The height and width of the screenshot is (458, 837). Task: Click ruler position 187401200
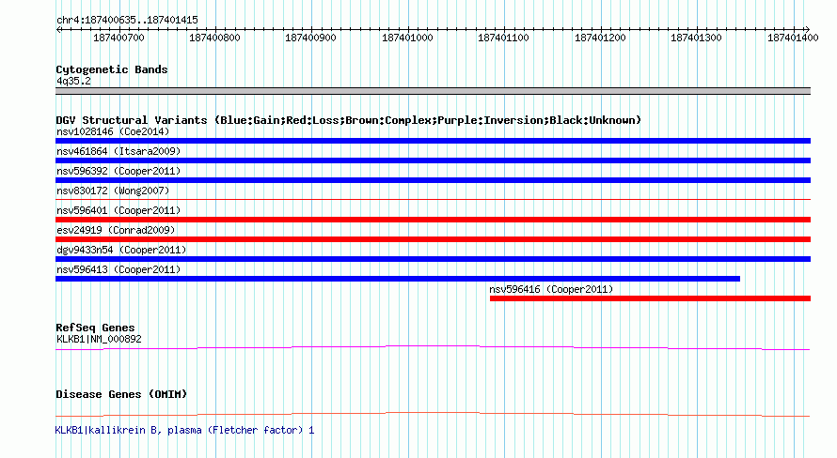pos(600,38)
